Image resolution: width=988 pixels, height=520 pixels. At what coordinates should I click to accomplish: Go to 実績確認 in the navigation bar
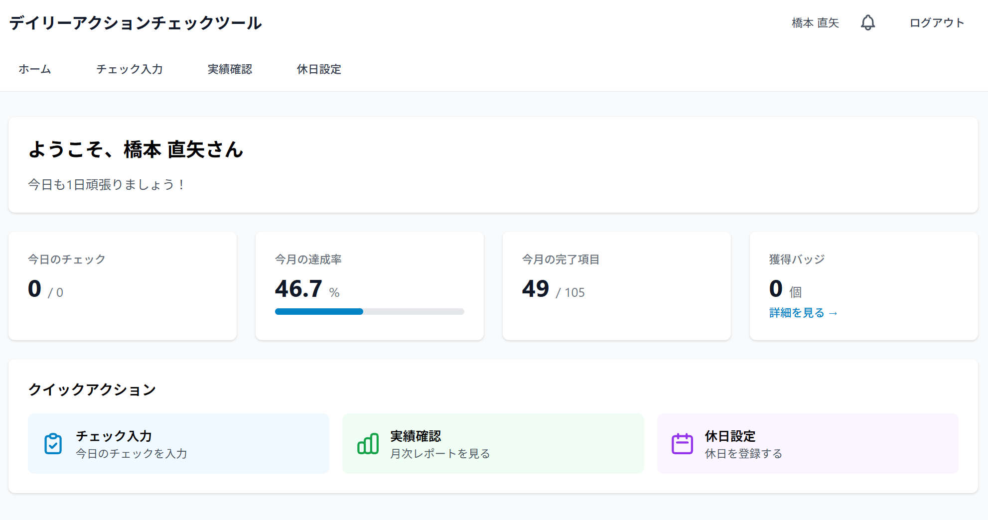coord(230,69)
